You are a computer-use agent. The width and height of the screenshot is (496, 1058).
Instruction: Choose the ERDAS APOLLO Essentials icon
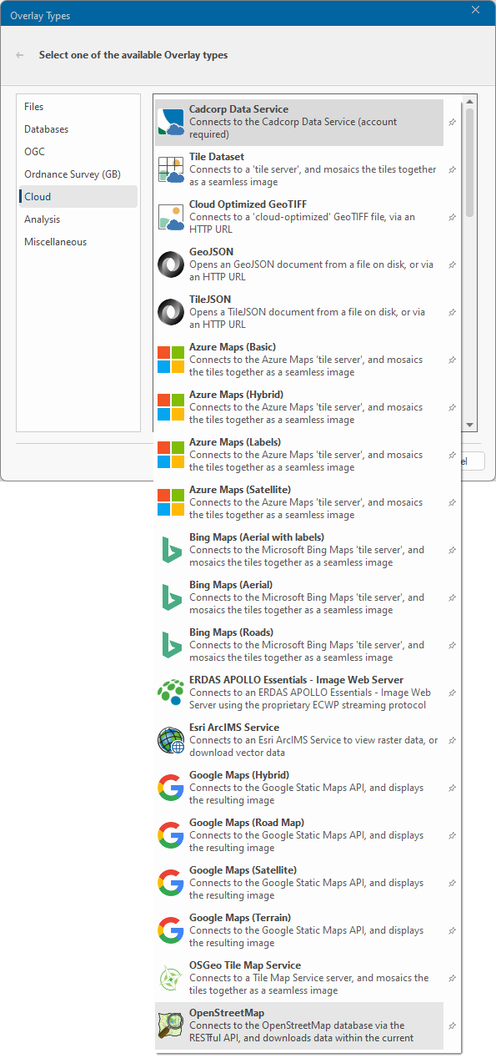(x=171, y=693)
